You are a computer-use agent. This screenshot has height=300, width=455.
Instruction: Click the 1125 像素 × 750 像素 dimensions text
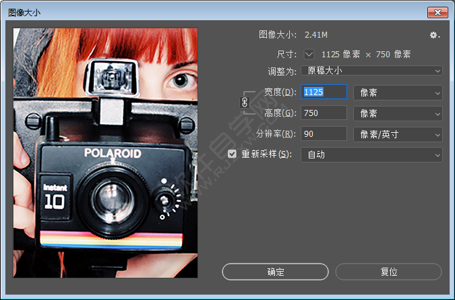pos(366,54)
